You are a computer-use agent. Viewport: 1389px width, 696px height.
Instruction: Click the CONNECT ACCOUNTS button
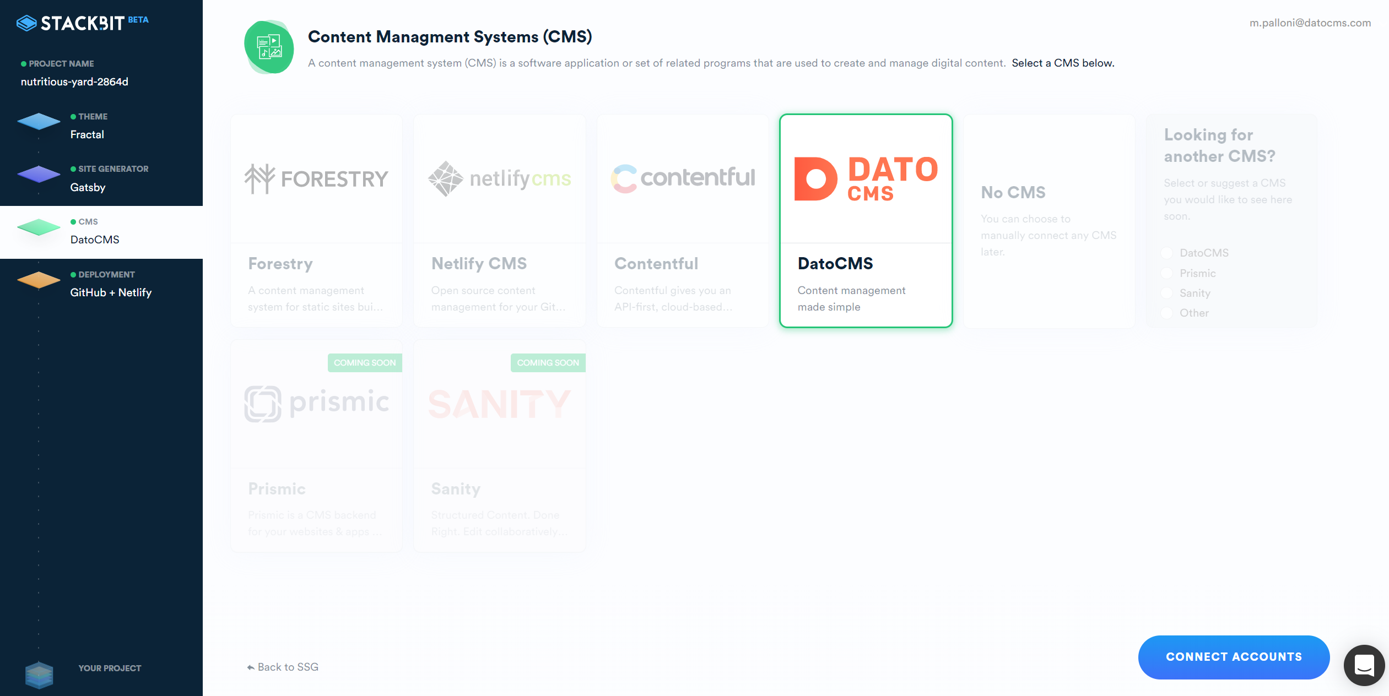[x=1235, y=656]
